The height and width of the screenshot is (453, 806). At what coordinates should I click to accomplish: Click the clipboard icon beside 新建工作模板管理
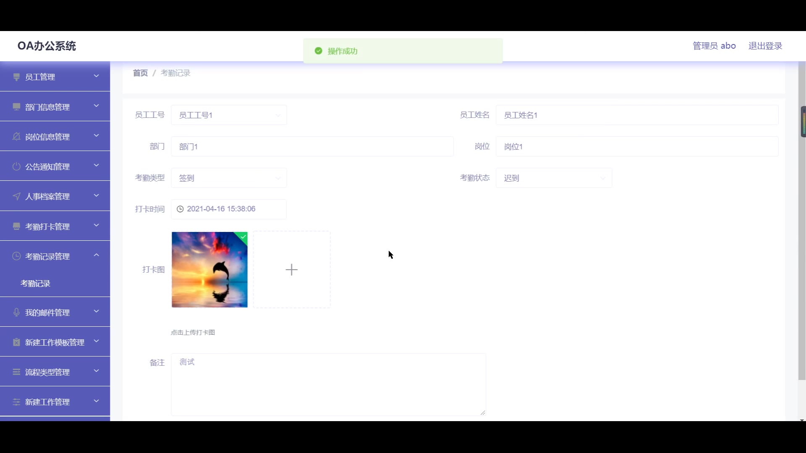(x=16, y=342)
